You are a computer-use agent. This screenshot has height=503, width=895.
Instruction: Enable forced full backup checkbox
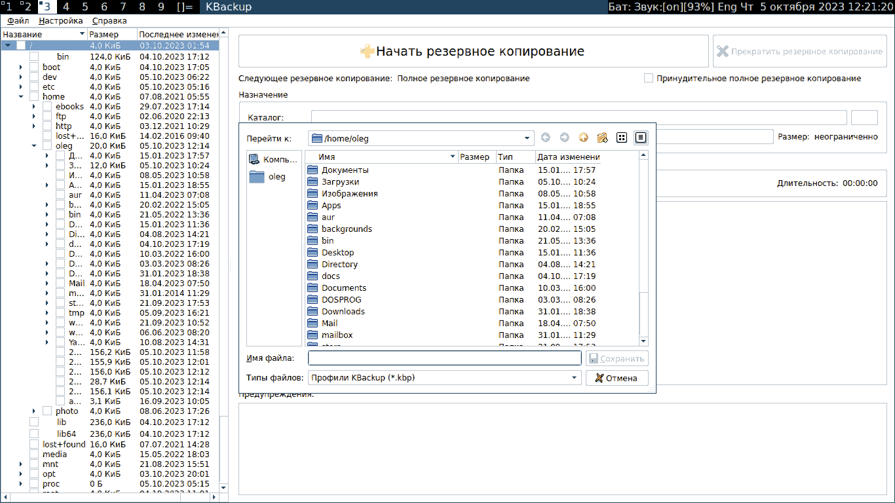[649, 79]
